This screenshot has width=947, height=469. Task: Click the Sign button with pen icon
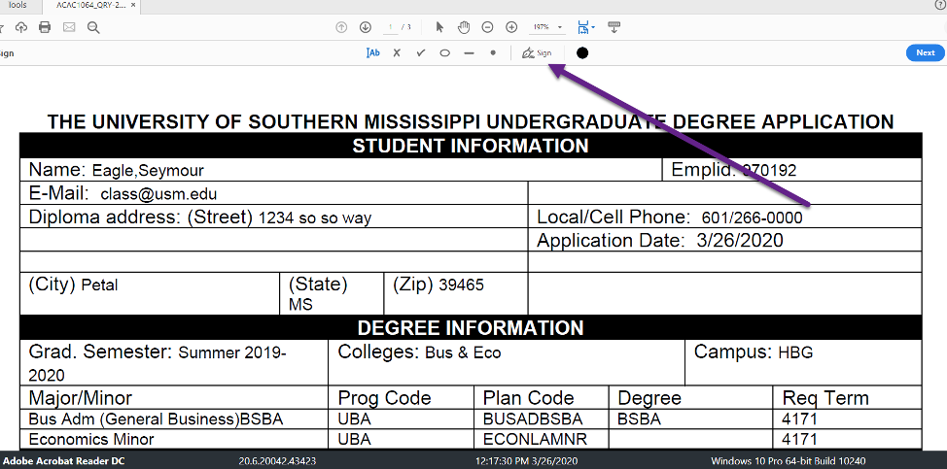point(537,53)
